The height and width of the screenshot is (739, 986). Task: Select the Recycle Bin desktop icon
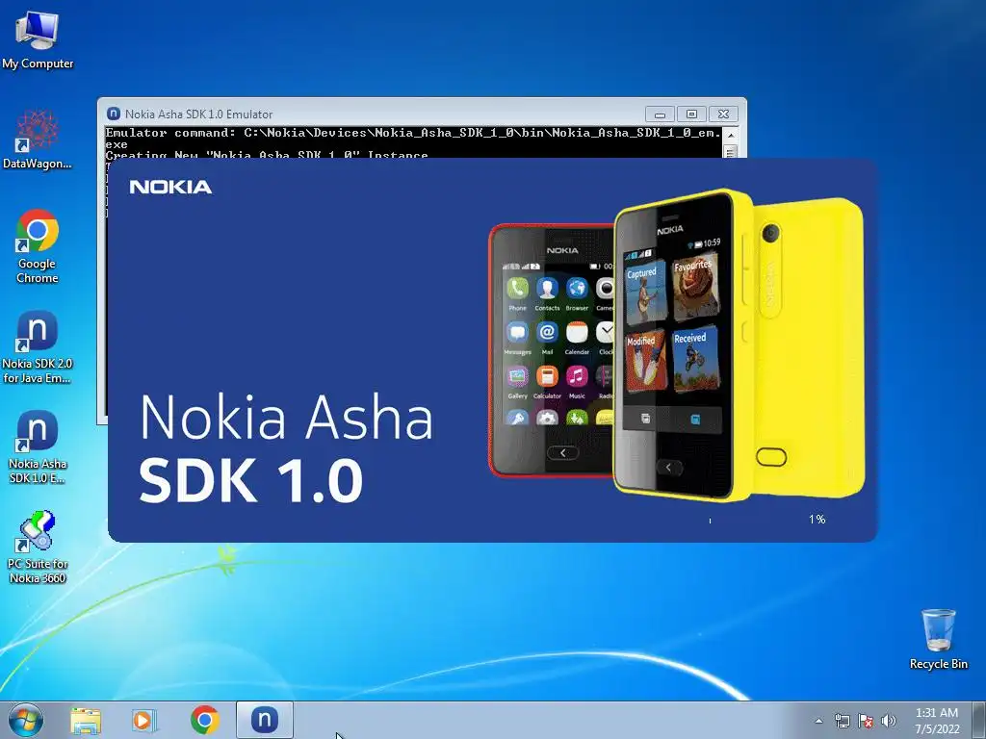[938, 639]
